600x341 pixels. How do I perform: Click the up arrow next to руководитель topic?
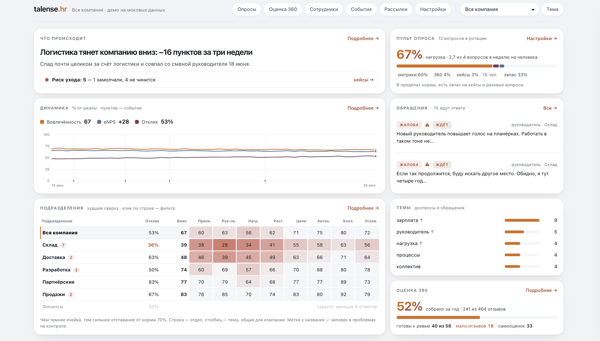coord(432,232)
